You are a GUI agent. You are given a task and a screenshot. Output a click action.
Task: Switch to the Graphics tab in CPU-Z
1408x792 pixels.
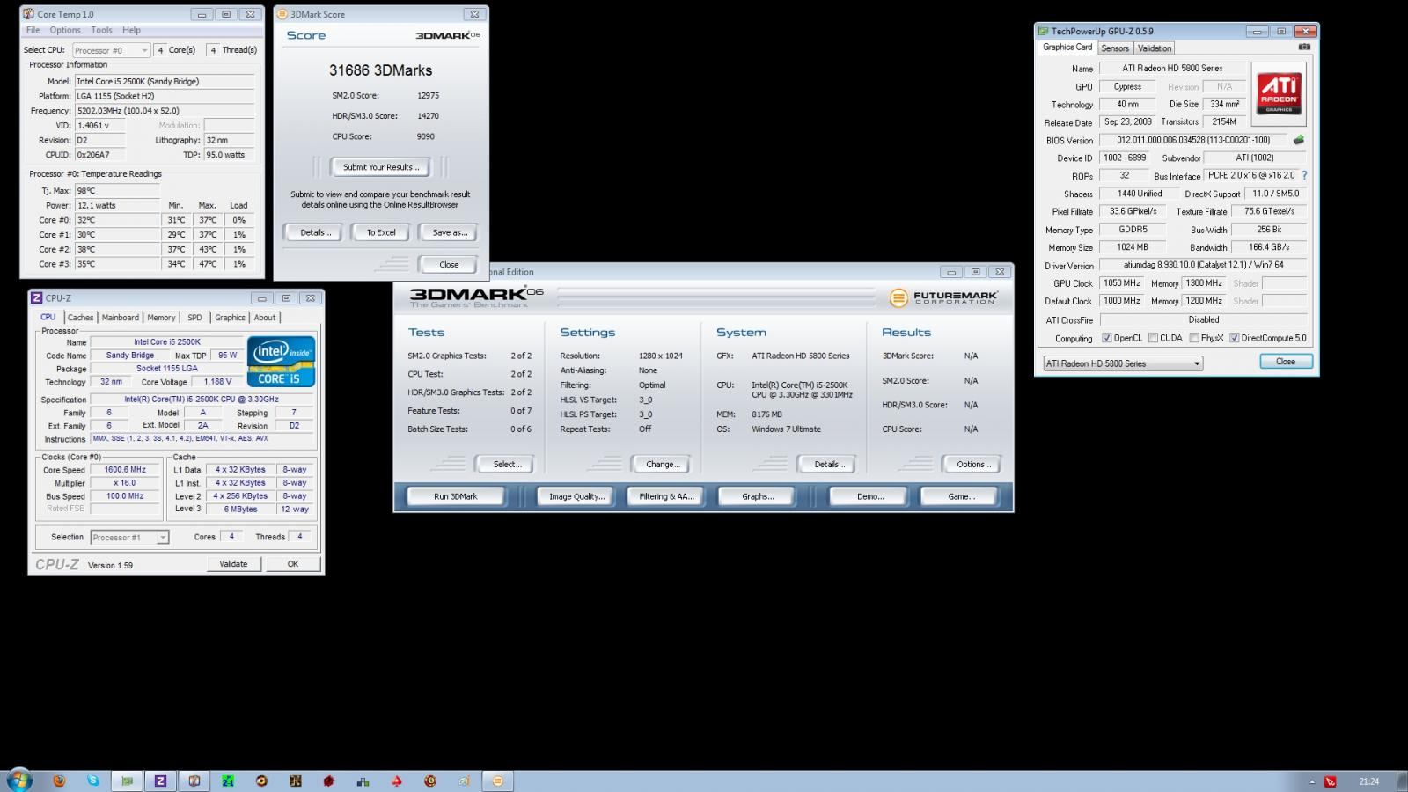pos(230,318)
